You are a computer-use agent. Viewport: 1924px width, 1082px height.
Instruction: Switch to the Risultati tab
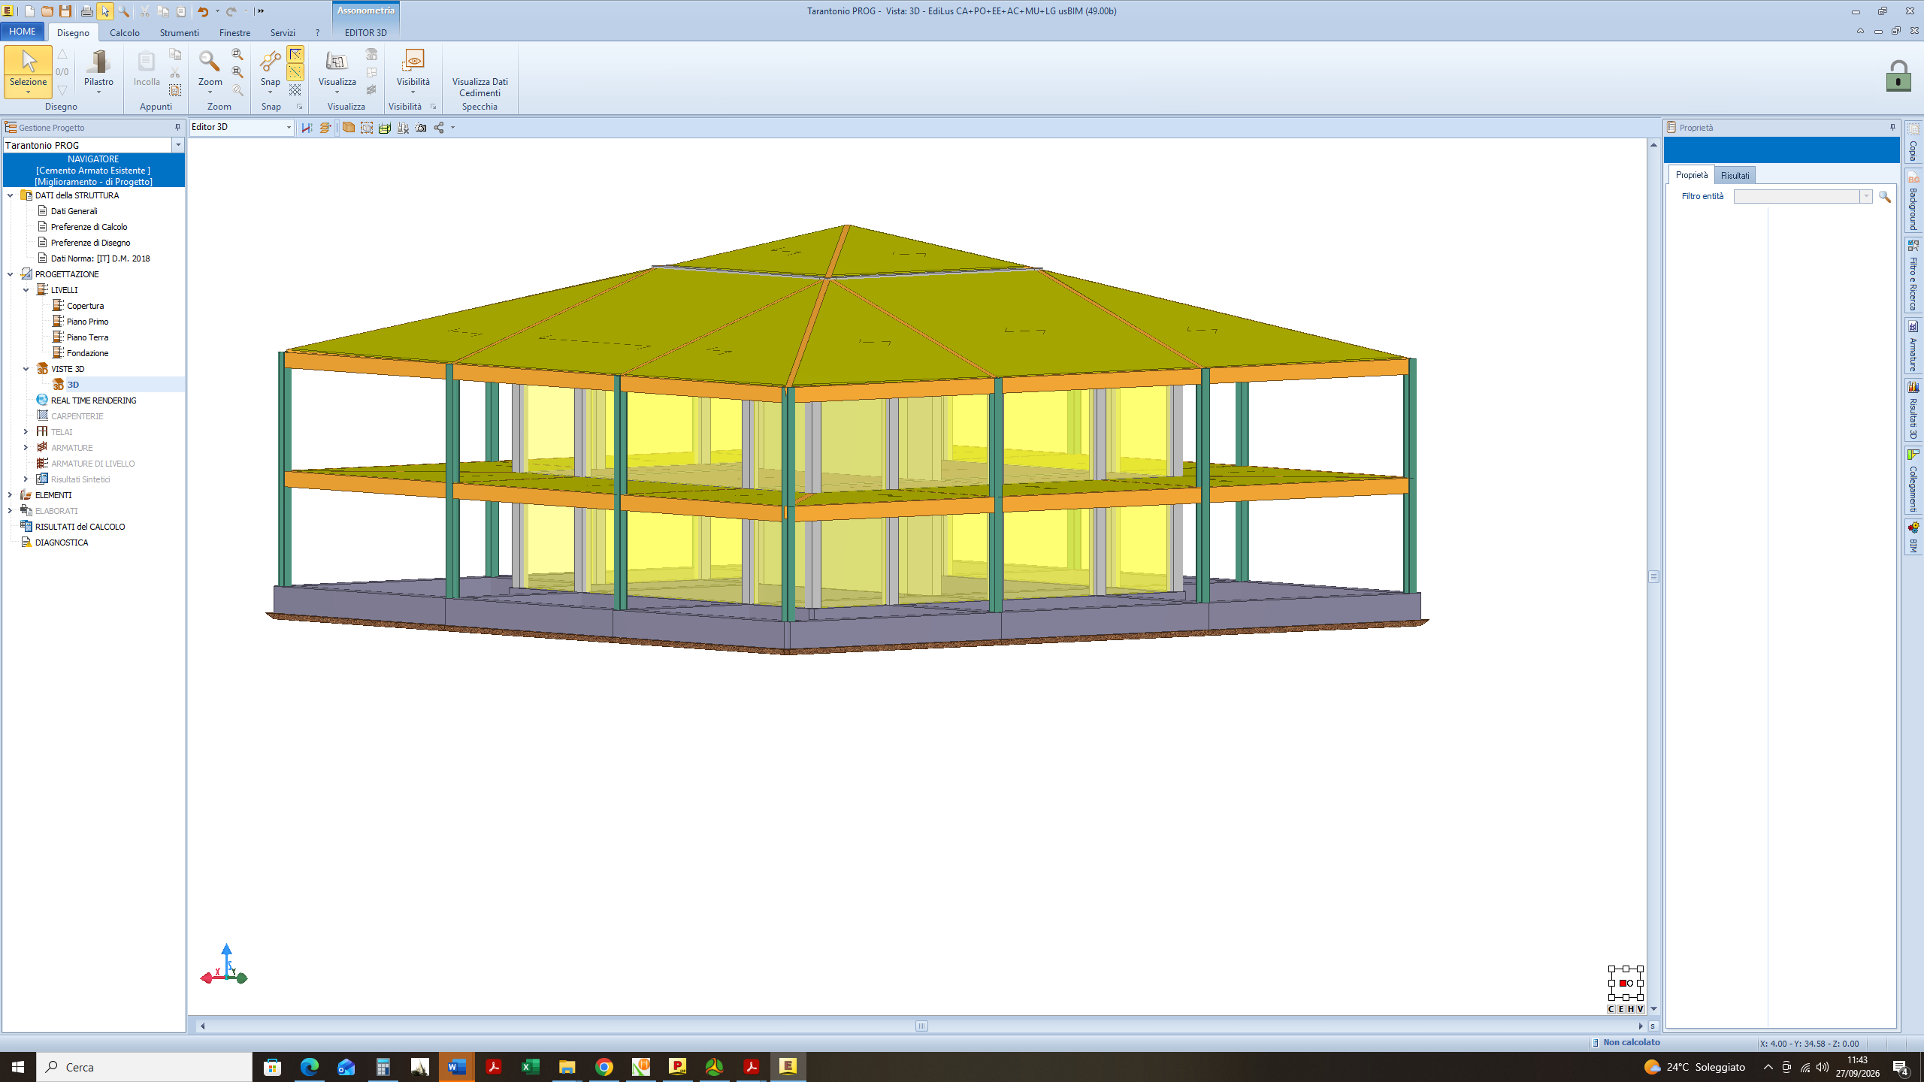(1735, 175)
